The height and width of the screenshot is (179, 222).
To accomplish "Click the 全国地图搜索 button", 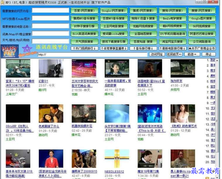I will coord(143,34).
